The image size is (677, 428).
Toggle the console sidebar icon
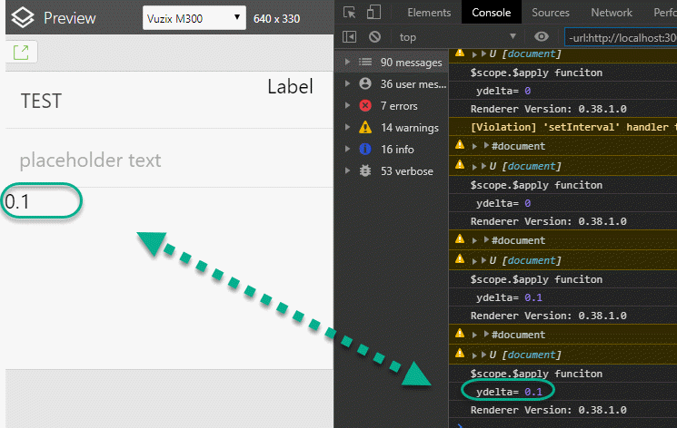tap(349, 37)
